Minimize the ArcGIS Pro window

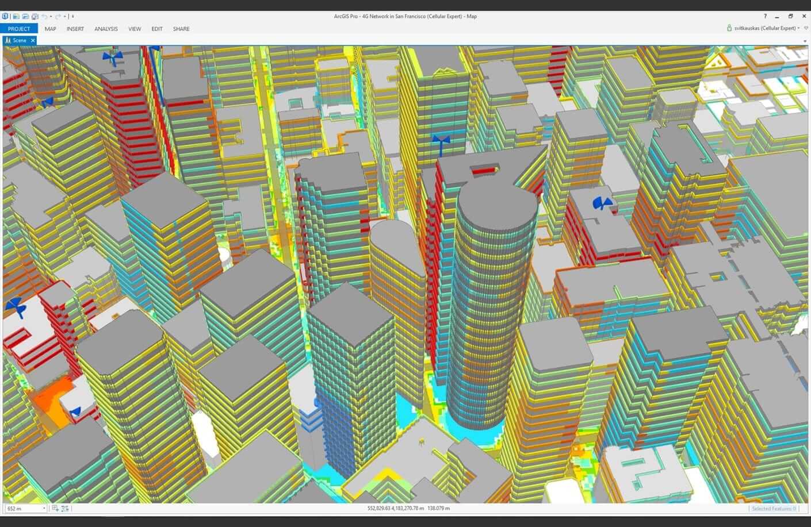778,16
